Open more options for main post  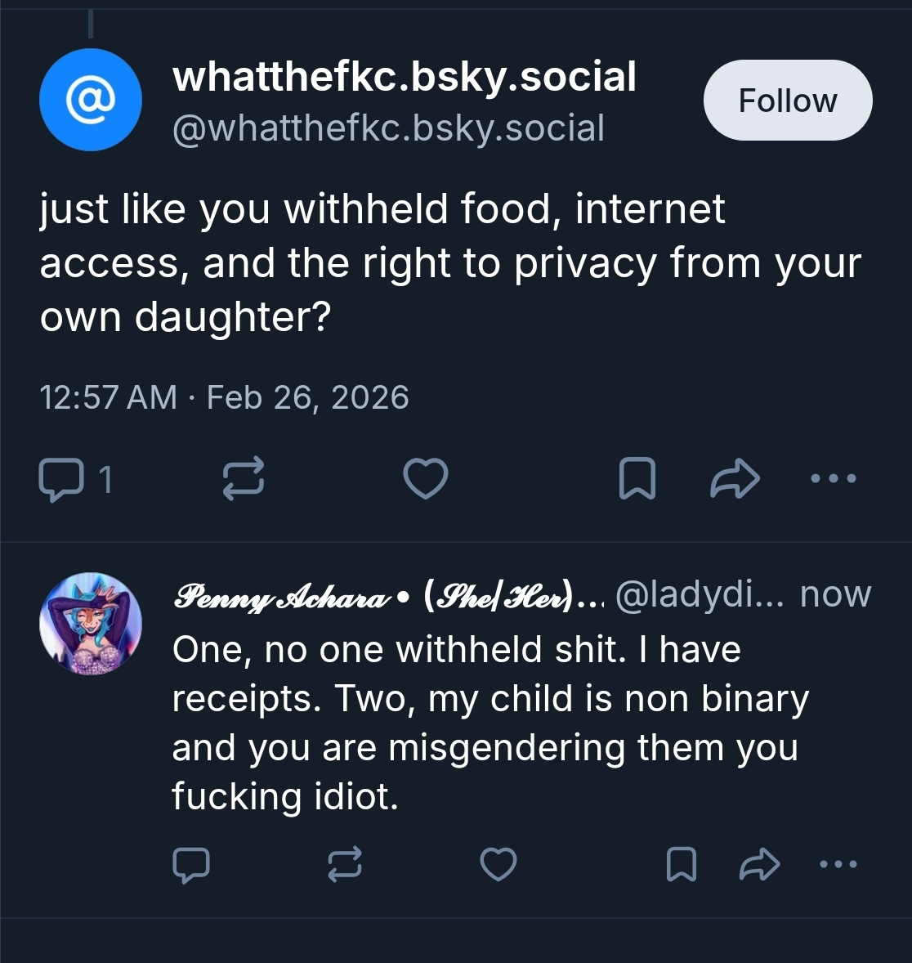[834, 478]
